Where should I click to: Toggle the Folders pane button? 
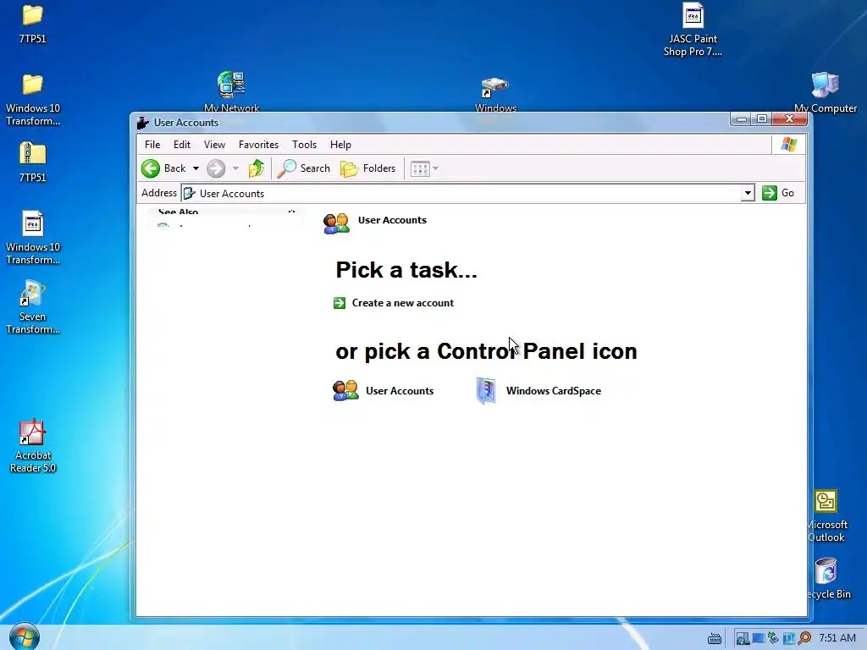(x=368, y=168)
